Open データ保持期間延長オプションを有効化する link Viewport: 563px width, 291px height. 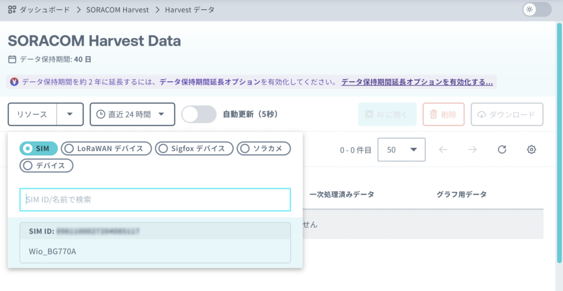tap(417, 82)
